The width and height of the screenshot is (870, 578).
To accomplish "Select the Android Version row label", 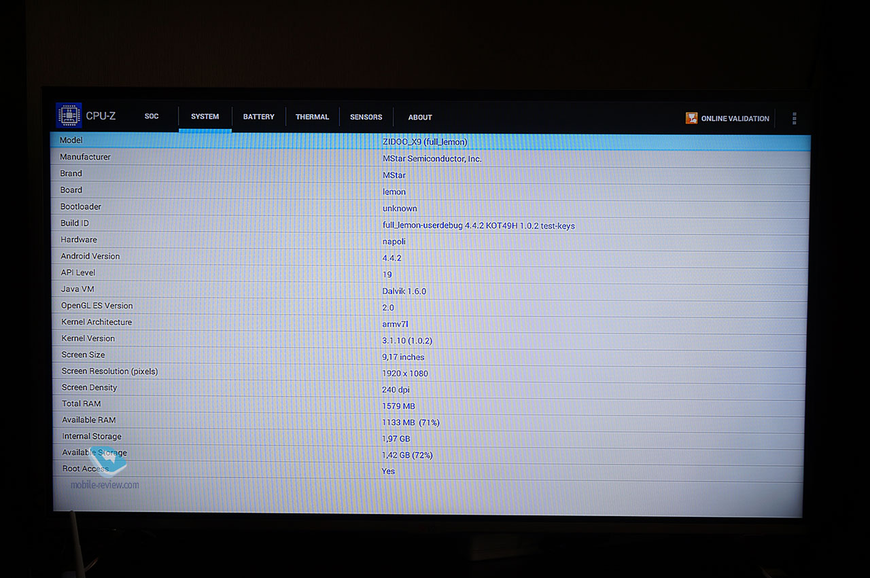I will (x=90, y=256).
